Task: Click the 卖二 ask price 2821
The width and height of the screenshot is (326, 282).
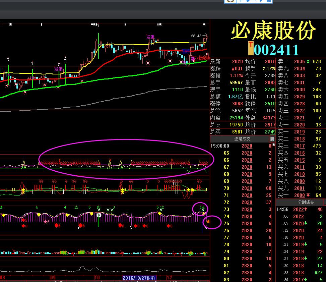Action: pos(300,118)
